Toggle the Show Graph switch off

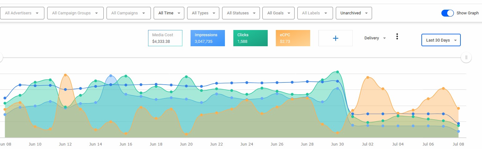(447, 13)
